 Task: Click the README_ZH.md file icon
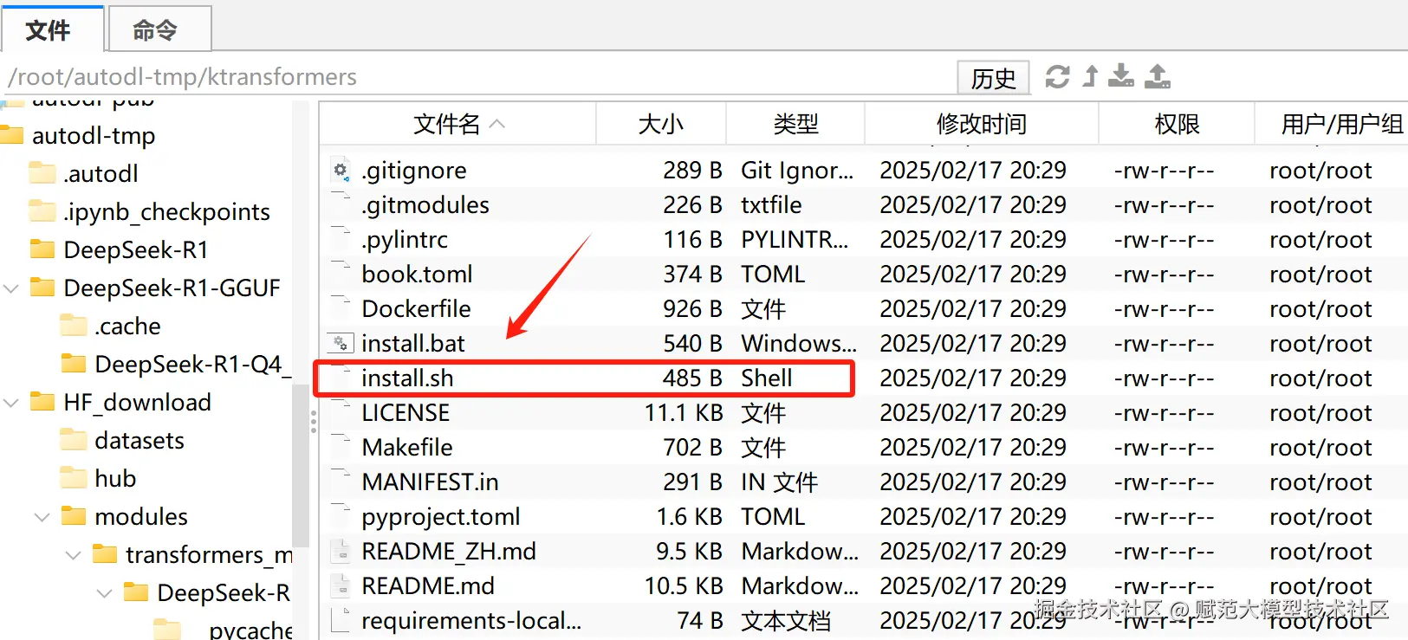(x=341, y=552)
